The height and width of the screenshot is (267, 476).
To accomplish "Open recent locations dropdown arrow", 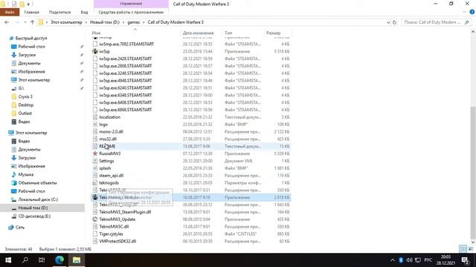I will (x=25, y=22).
